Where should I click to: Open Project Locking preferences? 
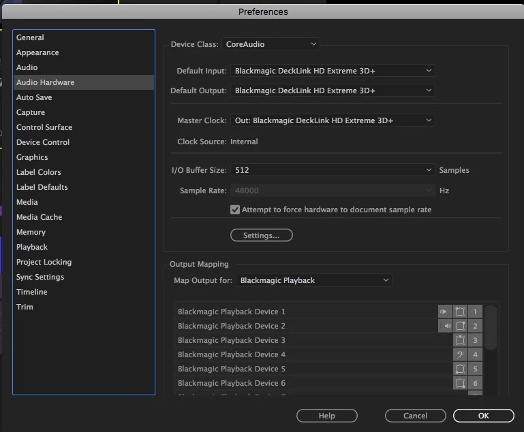click(84, 262)
